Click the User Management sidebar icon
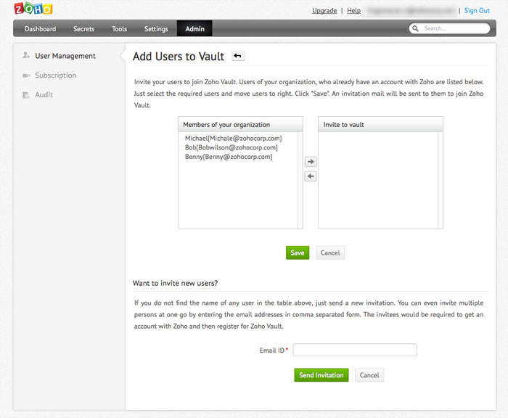 [x=26, y=55]
